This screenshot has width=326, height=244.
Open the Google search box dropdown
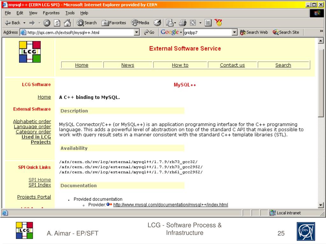coord(235,32)
